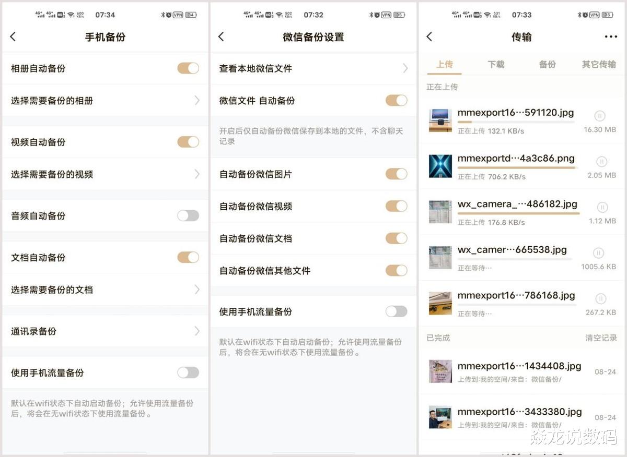Tap the back arrow on 手机备份 screen
This screenshot has width=627, height=457.
(13, 37)
